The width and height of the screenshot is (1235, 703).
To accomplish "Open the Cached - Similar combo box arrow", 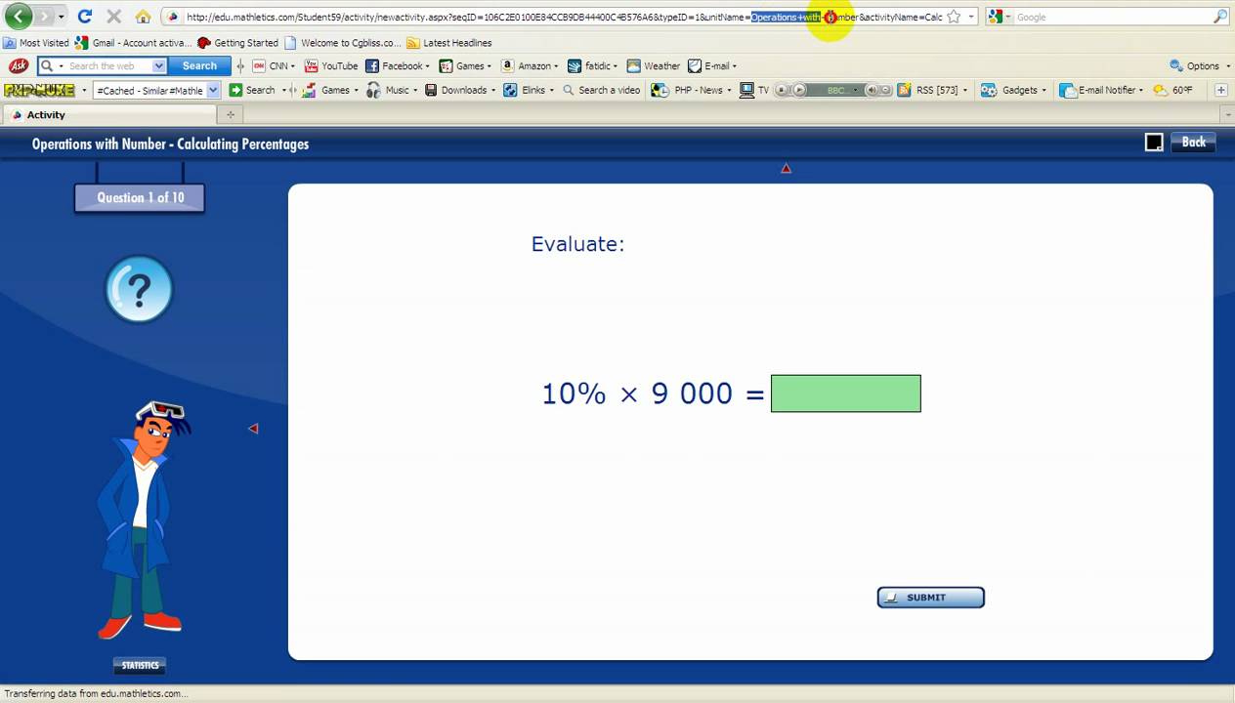I will [213, 90].
